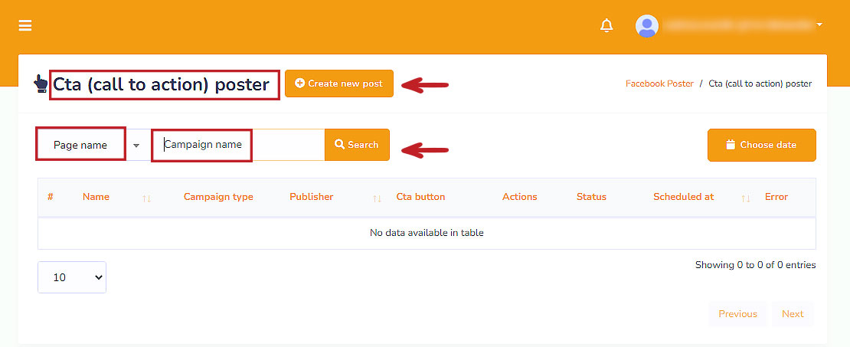Click the Campaign type column header

pos(218,197)
